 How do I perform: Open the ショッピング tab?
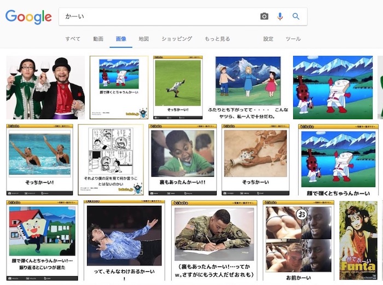[x=177, y=39]
